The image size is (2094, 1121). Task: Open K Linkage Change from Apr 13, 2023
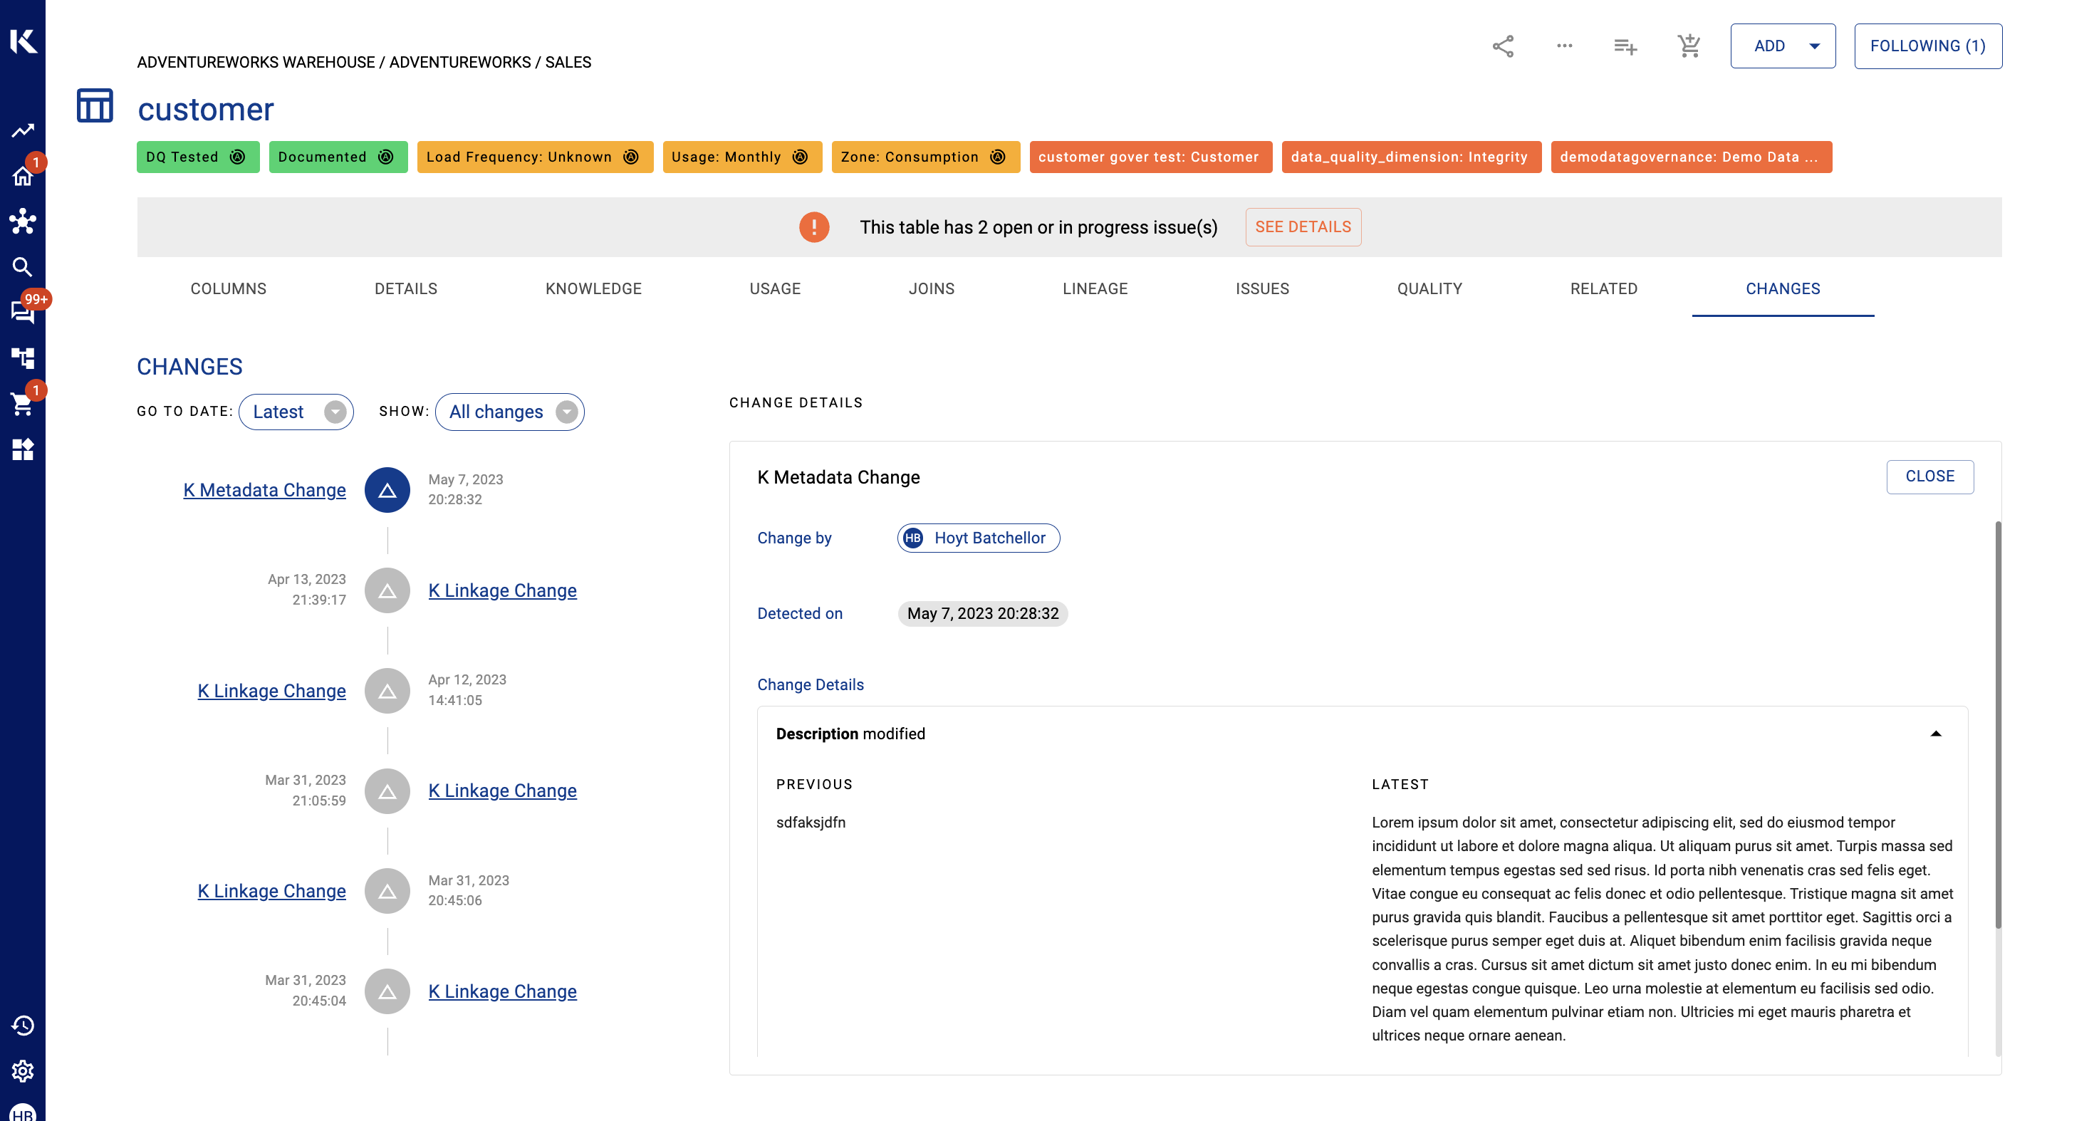point(502,590)
